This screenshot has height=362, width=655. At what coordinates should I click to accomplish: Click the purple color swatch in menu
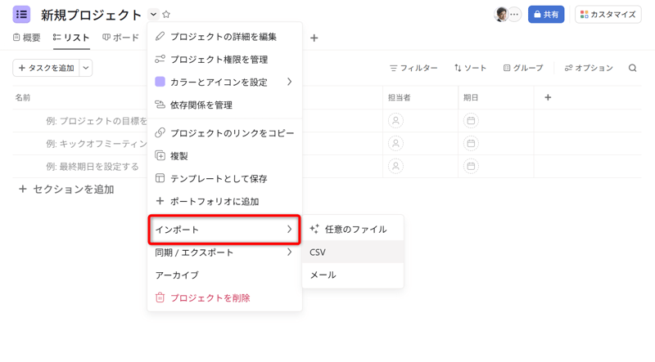click(160, 83)
